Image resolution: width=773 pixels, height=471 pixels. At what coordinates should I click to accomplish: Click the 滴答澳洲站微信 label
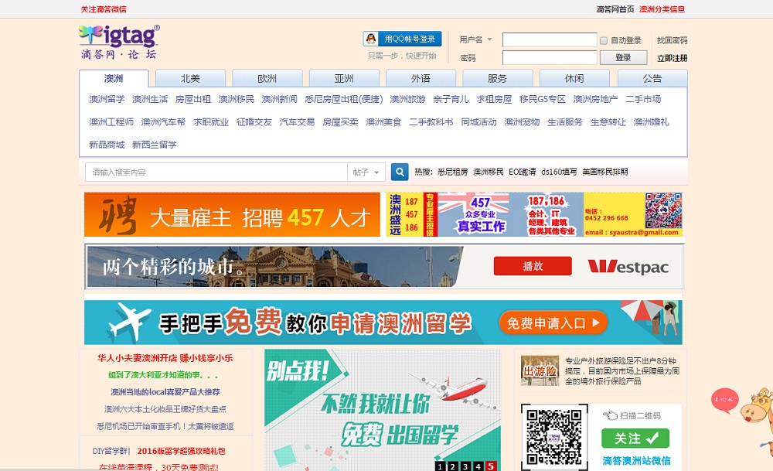point(636,461)
